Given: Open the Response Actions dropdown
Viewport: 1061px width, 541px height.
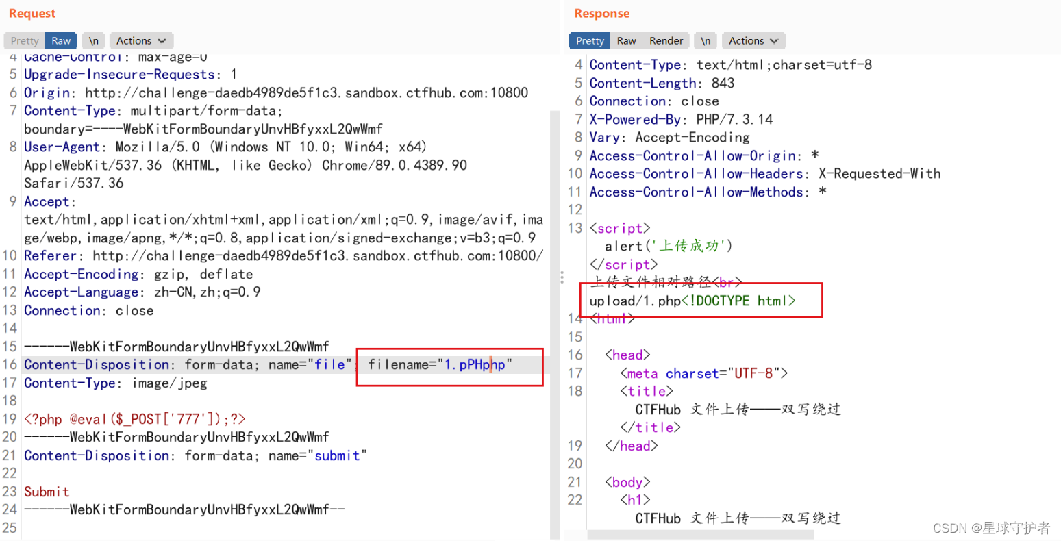Looking at the screenshot, I should (753, 41).
